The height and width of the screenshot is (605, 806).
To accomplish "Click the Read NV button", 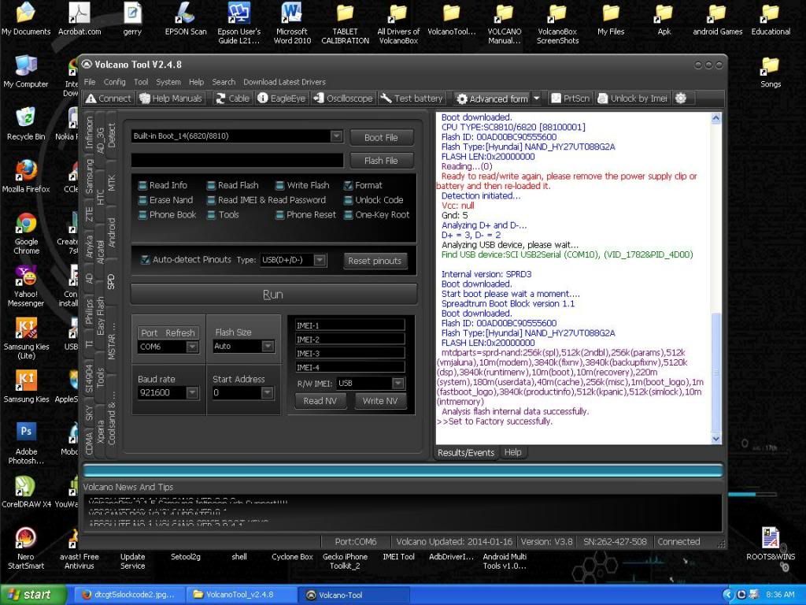I will (x=320, y=401).
